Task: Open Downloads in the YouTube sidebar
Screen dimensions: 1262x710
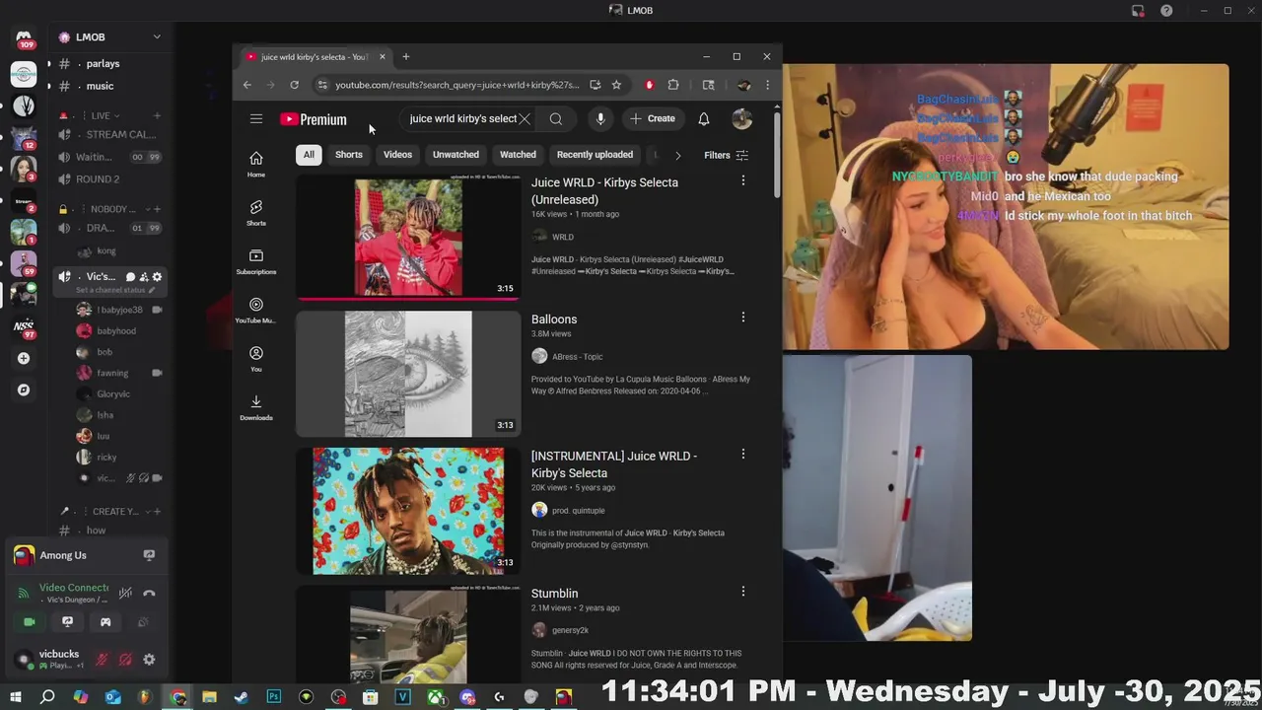Action: click(x=256, y=407)
